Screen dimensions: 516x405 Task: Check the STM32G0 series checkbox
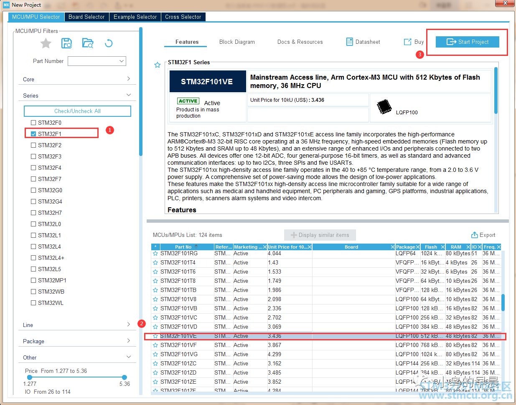pyautogui.click(x=33, y=190)
